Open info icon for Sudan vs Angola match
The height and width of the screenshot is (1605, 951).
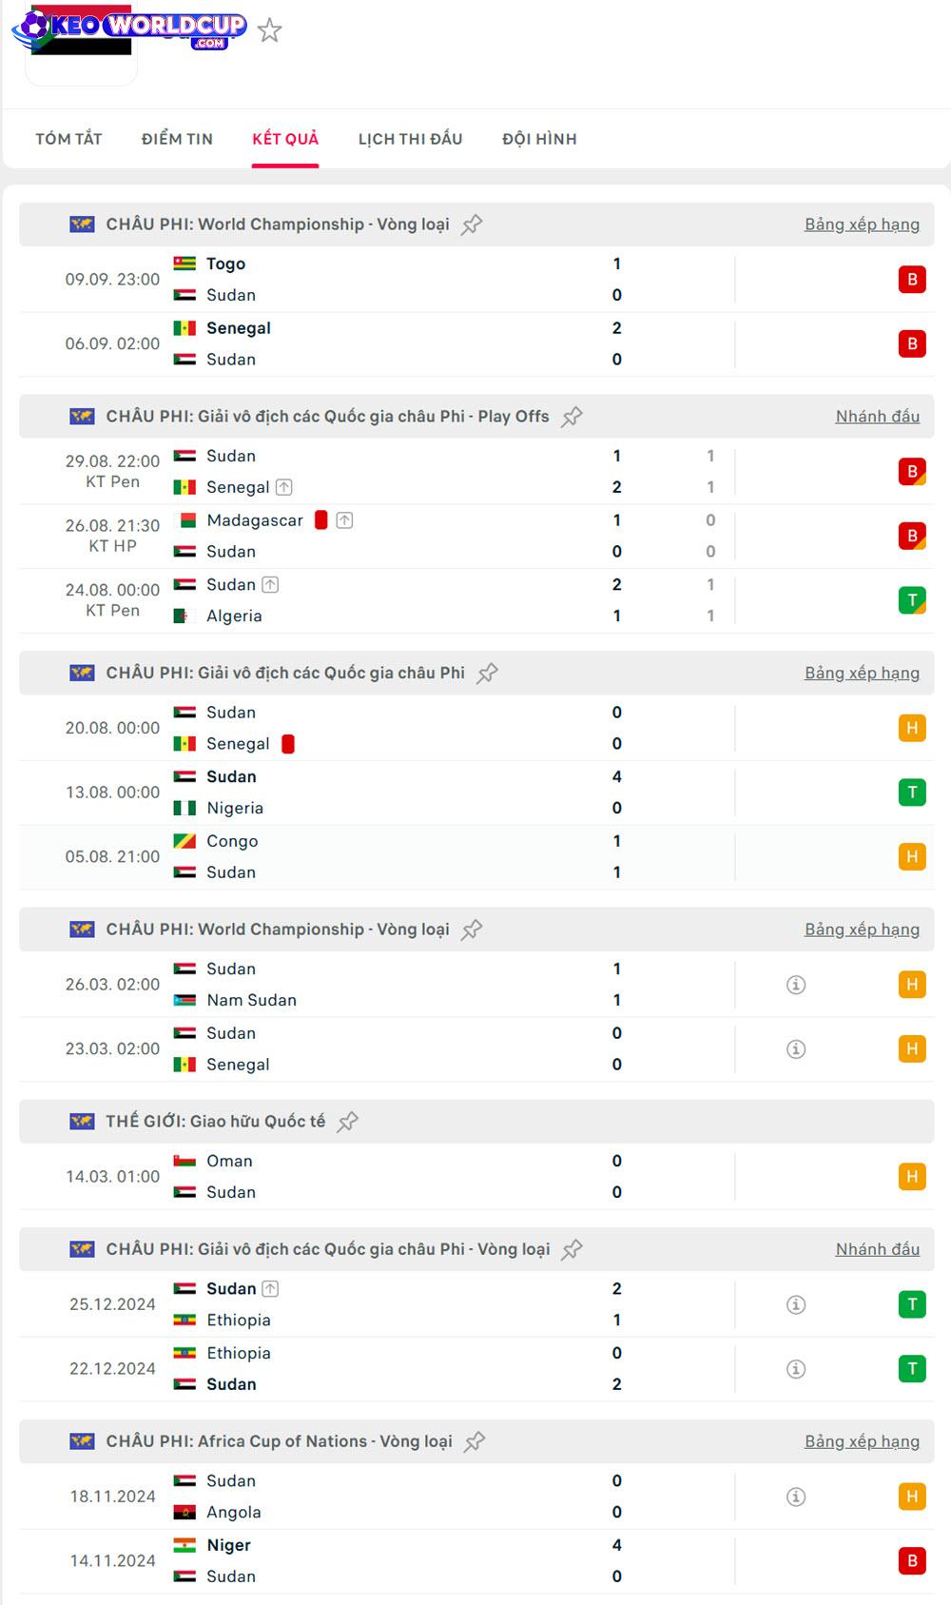click(796, 1497)
